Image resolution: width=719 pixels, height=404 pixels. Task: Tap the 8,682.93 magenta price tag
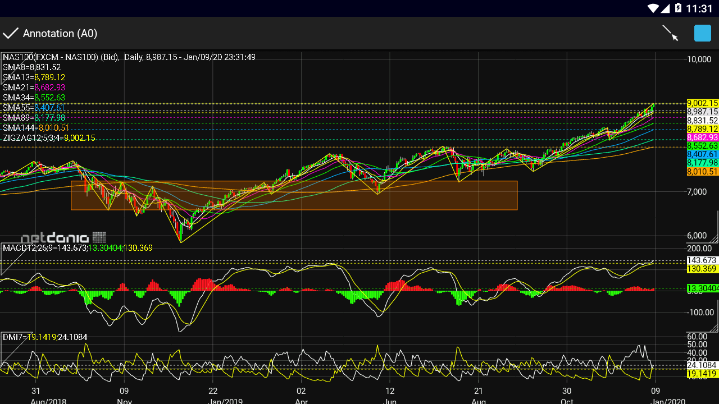(703, 137)
